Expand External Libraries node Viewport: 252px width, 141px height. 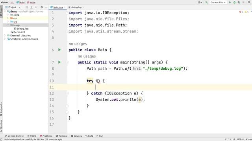click(5, 36)
